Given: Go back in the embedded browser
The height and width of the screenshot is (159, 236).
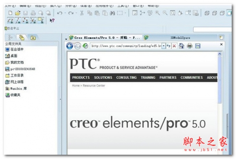Looking at the screenshot, I should (x=70, y=46).
